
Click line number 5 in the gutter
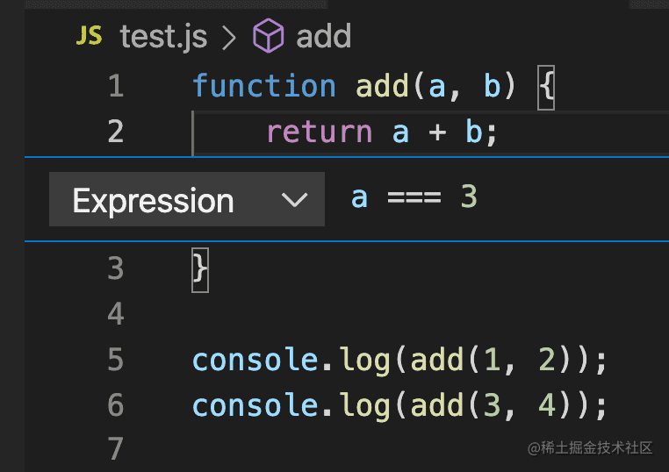(x=115, y=361)
